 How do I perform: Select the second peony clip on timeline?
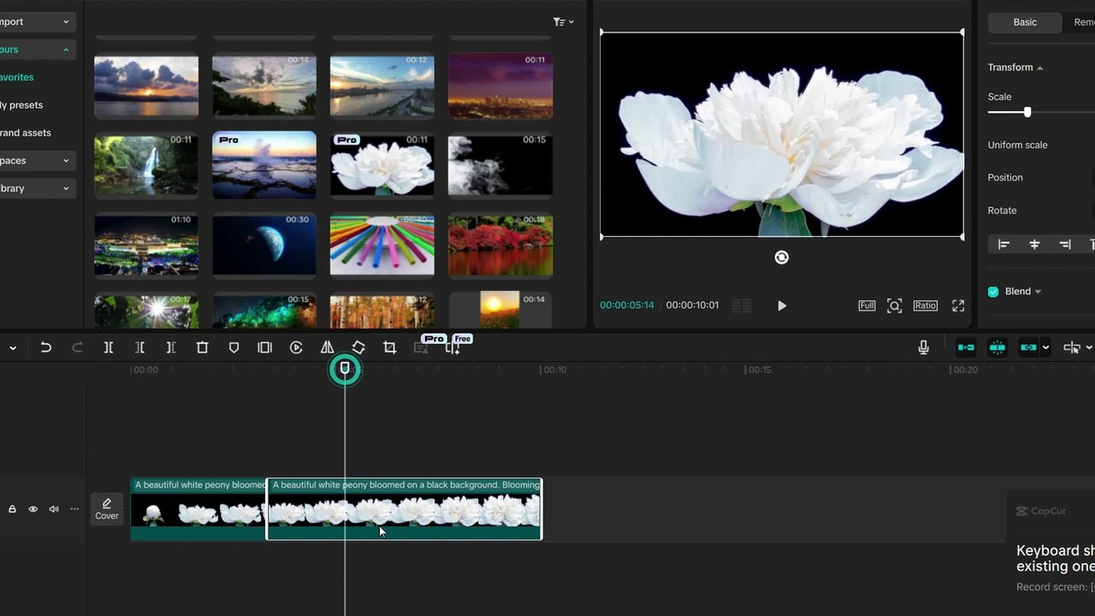(404, 509)
